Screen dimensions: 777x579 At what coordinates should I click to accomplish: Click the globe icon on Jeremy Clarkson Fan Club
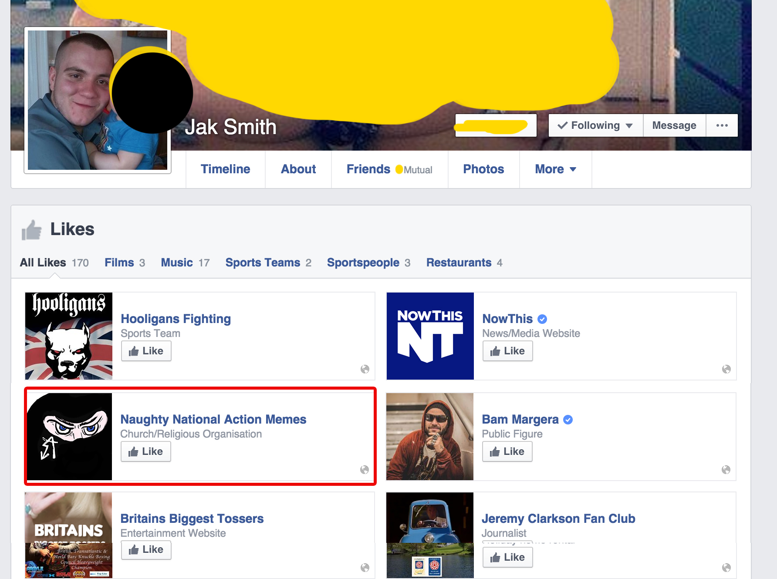tap(726, 568)
